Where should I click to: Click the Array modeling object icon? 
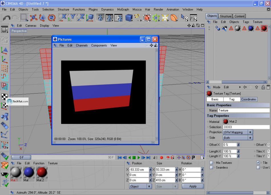(156, 18)
